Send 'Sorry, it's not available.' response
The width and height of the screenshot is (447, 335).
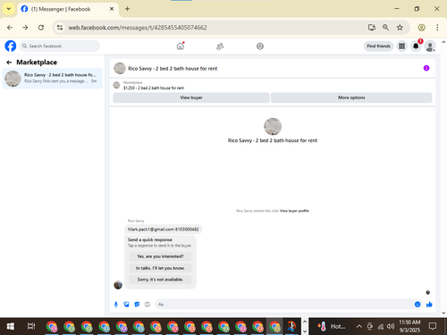(160, 280)
